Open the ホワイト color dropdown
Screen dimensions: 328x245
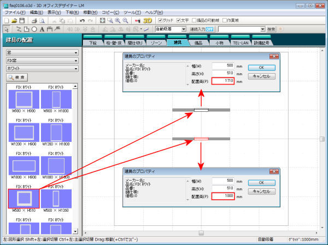click(42, 69)
